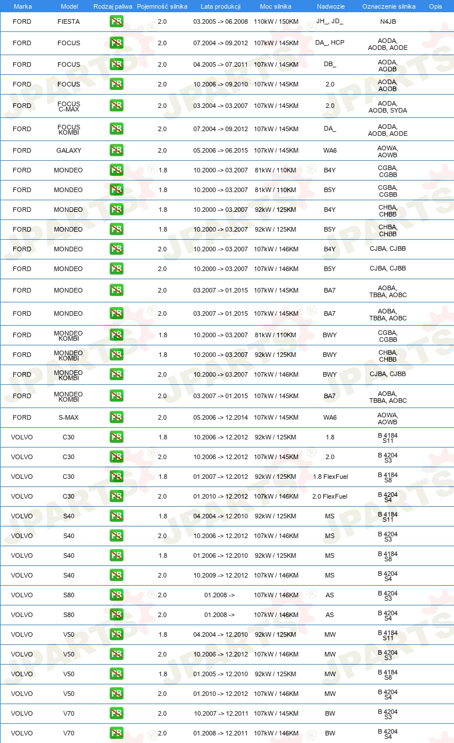This screenshot has height=743, width=454.
Task: Click the 1.8 FlexFuel body cell
Action: point(330,477)
